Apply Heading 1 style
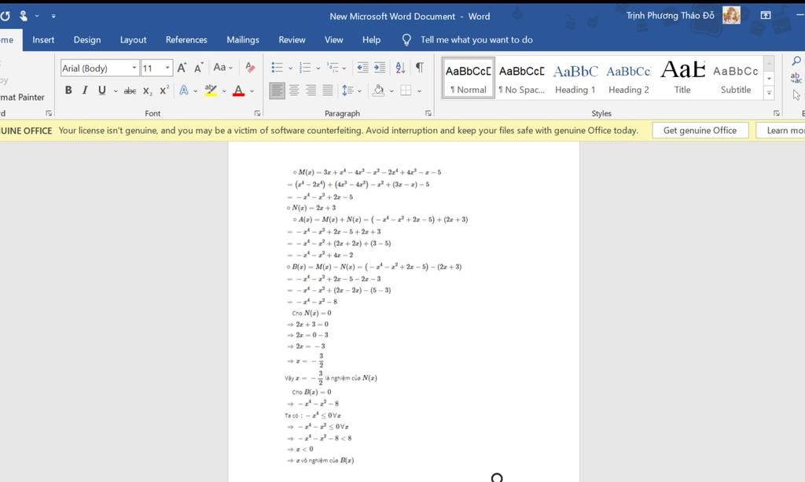Image resolution: width=805 pixels, height=482 pixels. 575,79
